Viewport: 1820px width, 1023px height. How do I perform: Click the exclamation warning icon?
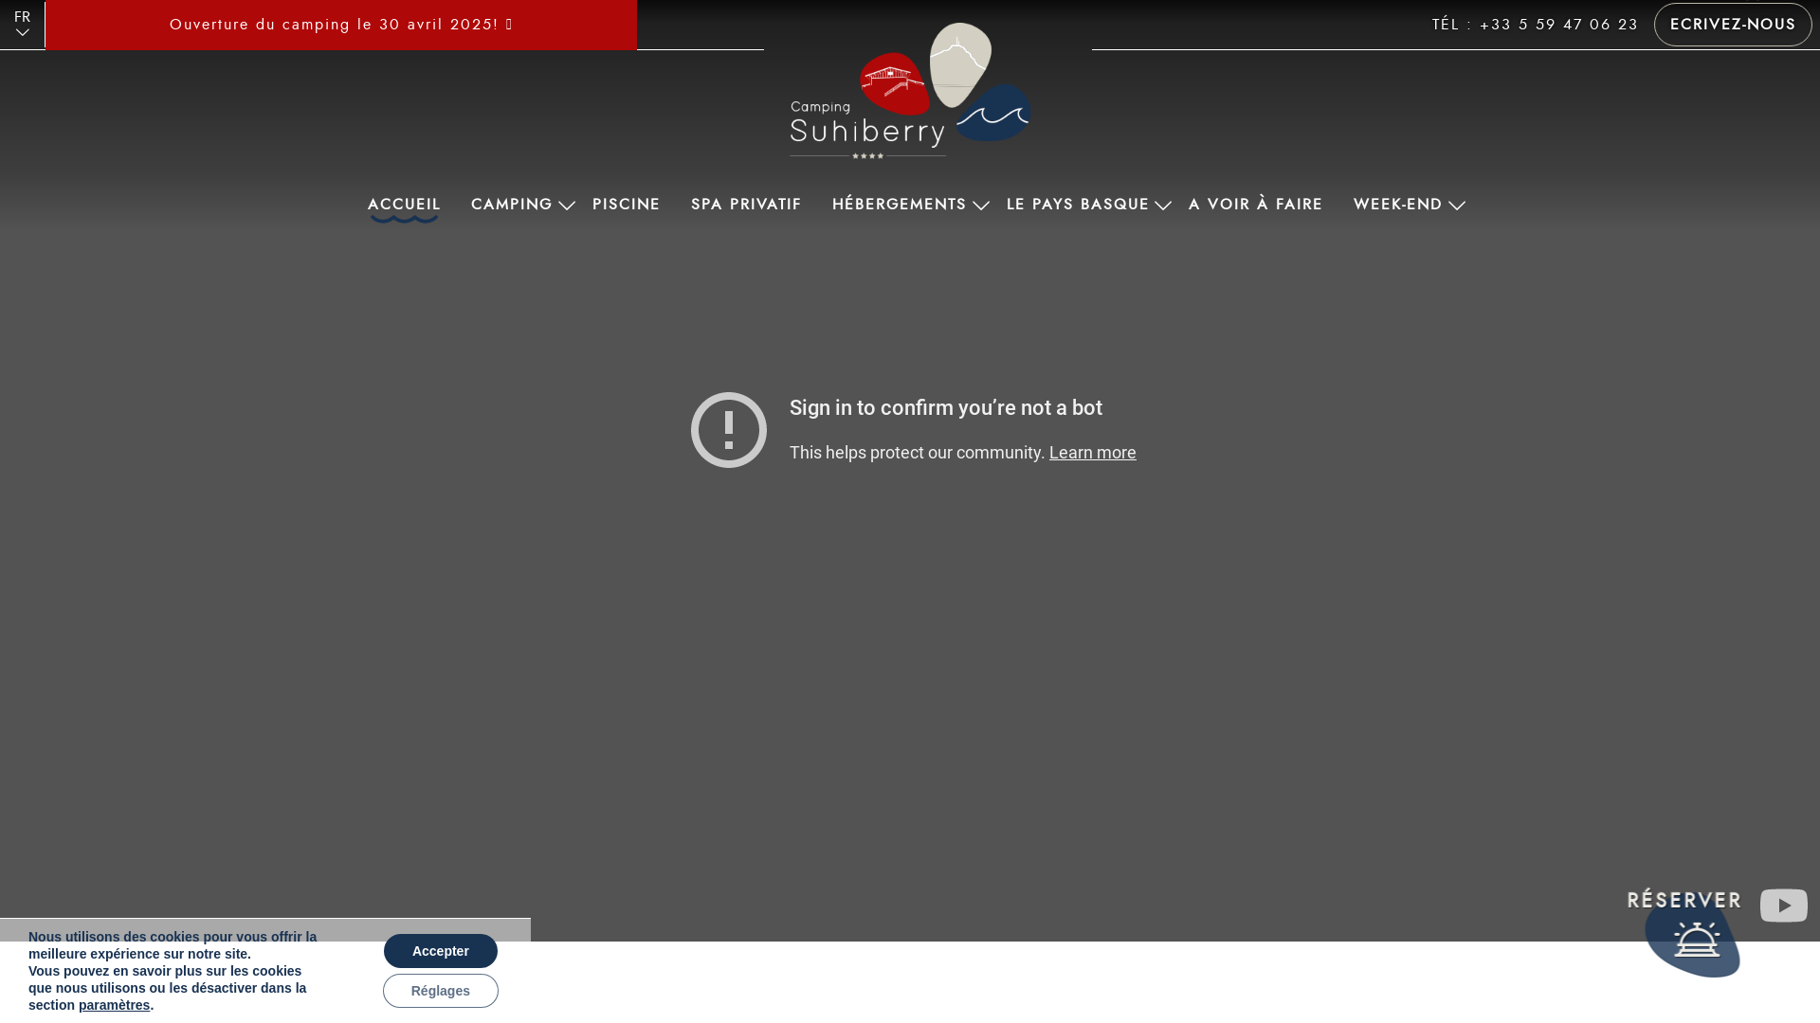pos(728,430)
